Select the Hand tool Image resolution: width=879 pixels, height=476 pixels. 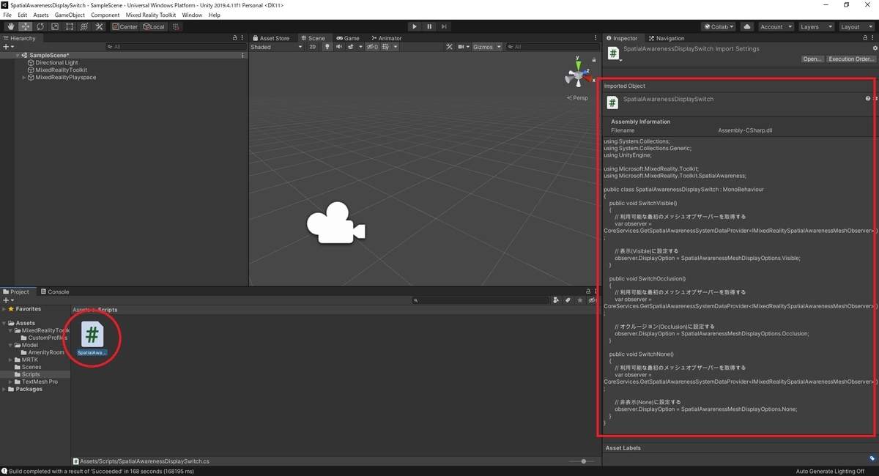click(11, 26)
